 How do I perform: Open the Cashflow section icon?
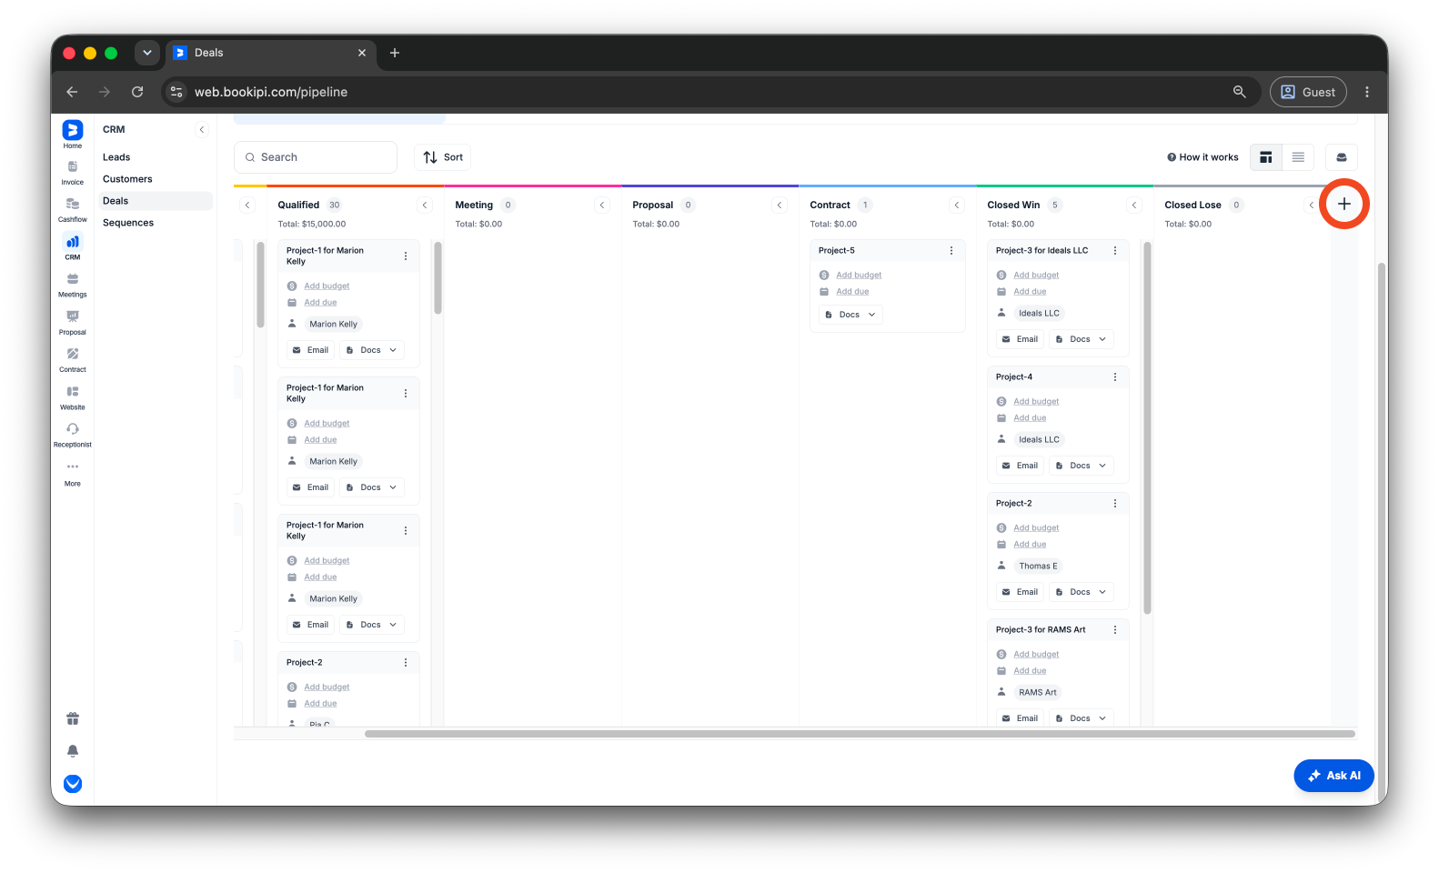pos(73,205)
